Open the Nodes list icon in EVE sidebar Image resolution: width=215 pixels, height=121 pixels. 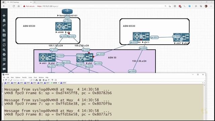click(4, 21)
